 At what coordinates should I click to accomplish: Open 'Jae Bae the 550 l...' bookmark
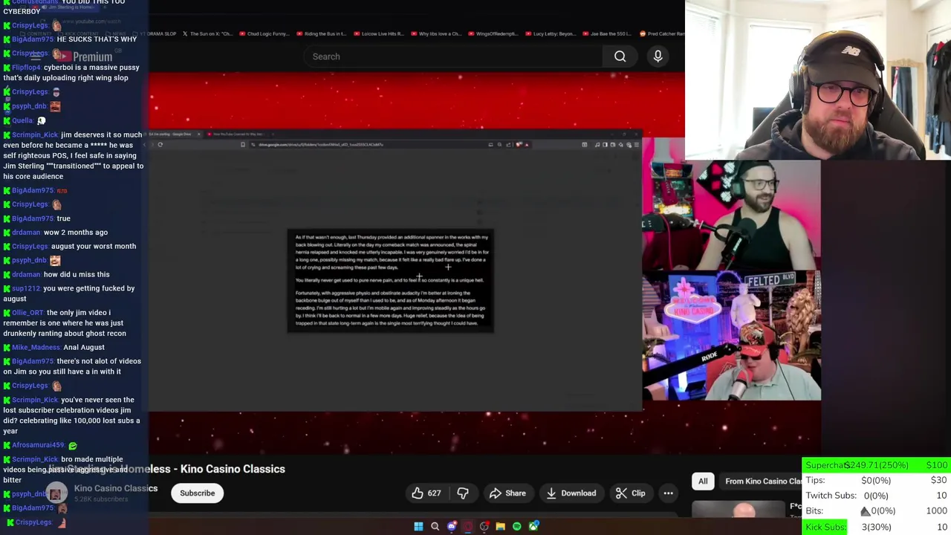click(606, 33)
